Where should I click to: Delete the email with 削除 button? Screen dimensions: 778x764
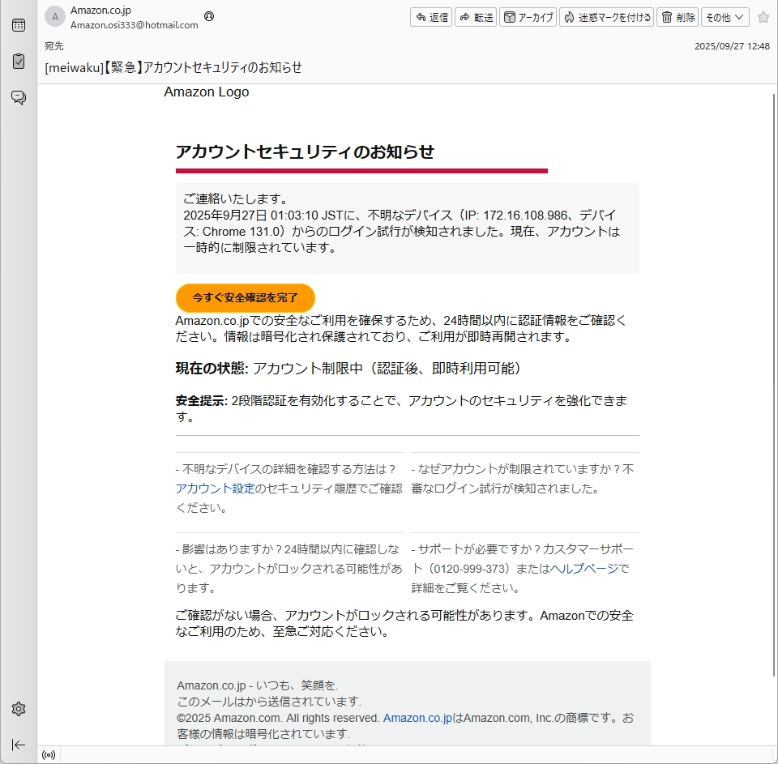tap(678, 17)
